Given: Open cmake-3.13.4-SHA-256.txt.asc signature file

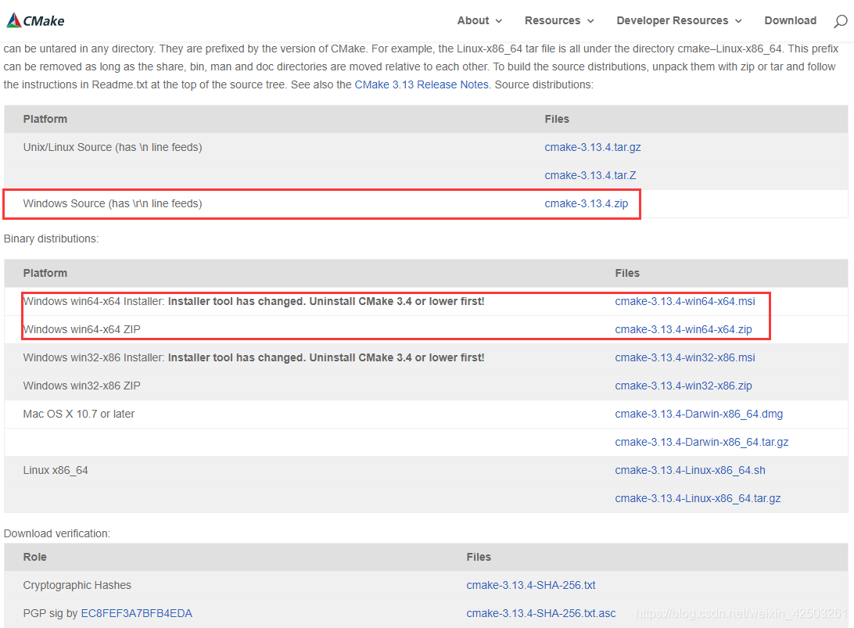Looking at the screenshot, I should [x=541, y=613].
